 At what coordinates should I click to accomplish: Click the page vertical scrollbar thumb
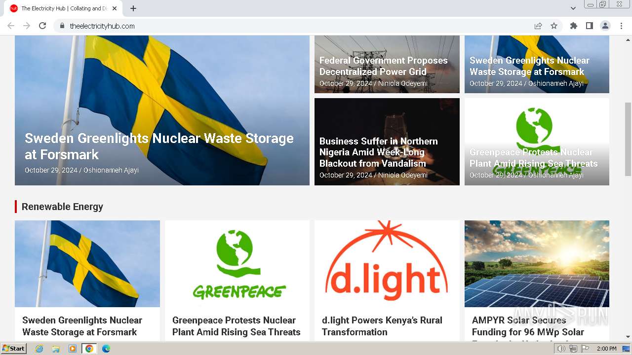[x=628, y=139]
